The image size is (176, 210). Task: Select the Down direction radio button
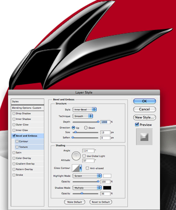pyautogui.click(x=86, y=128)
